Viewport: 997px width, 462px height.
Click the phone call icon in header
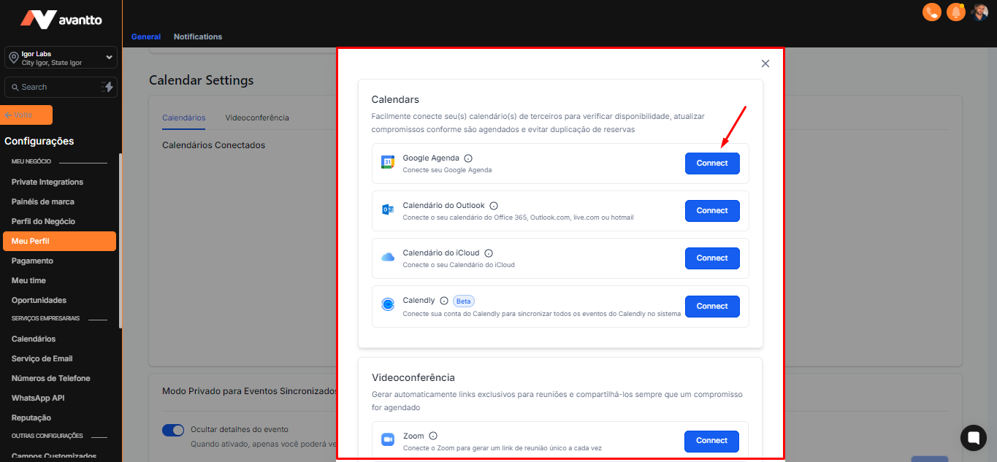(x=931, y=12)
